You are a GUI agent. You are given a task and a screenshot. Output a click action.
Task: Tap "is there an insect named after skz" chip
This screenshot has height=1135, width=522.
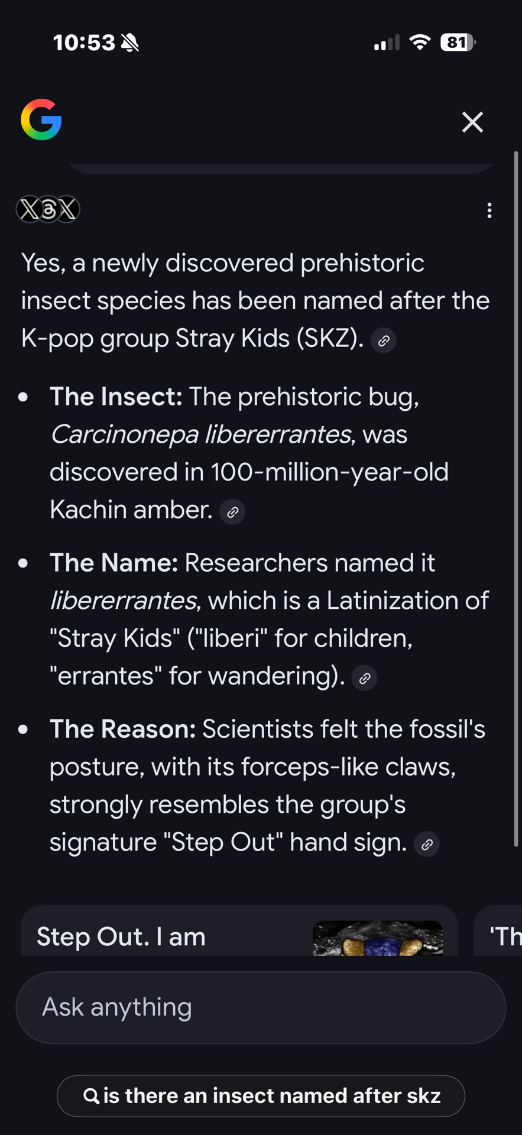tap(261, 1095)
